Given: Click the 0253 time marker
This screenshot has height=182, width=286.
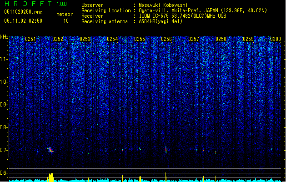Looking at the screenshot, I should click(x=85, y=39).
